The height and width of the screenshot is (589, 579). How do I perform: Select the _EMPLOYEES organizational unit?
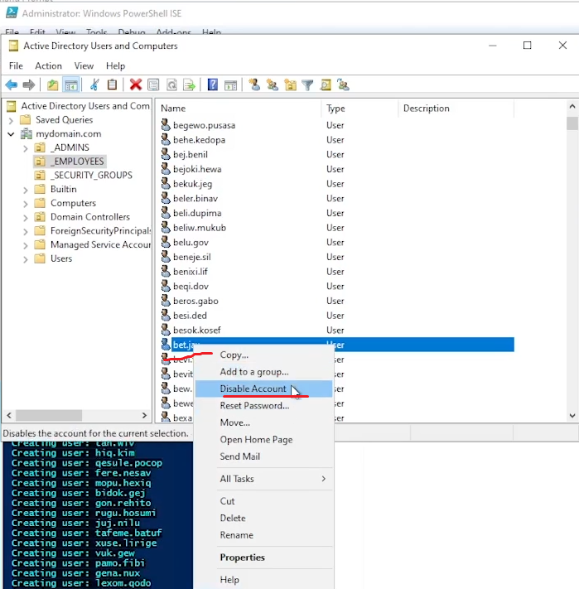[70, 162]
